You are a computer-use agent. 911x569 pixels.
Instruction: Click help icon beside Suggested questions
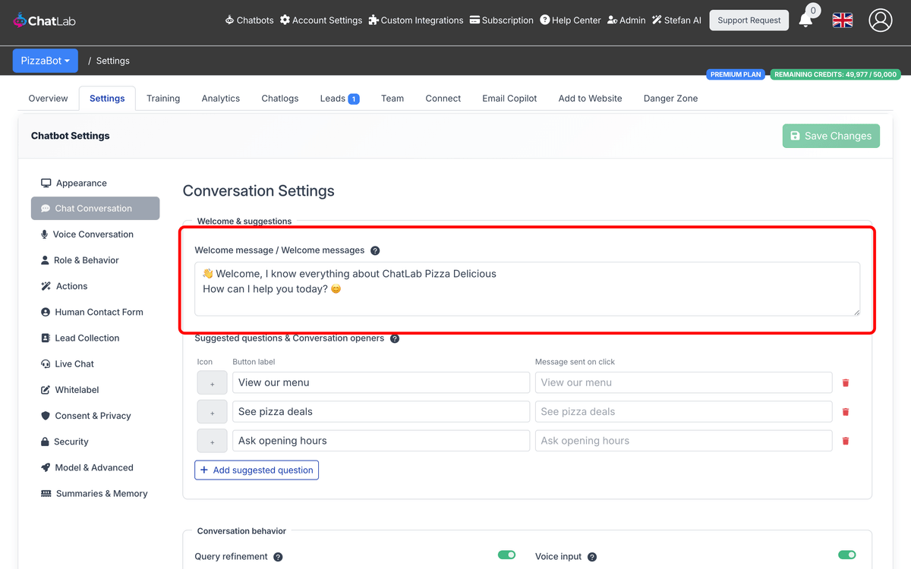395,338
